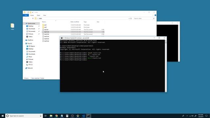Click the refresh icon beside address bar
Image resolution: width=210 pixels, height=118 pixels.
tap(131, 18)
